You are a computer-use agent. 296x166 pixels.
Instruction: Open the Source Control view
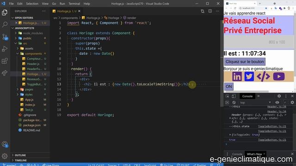(x=5, y=37)
